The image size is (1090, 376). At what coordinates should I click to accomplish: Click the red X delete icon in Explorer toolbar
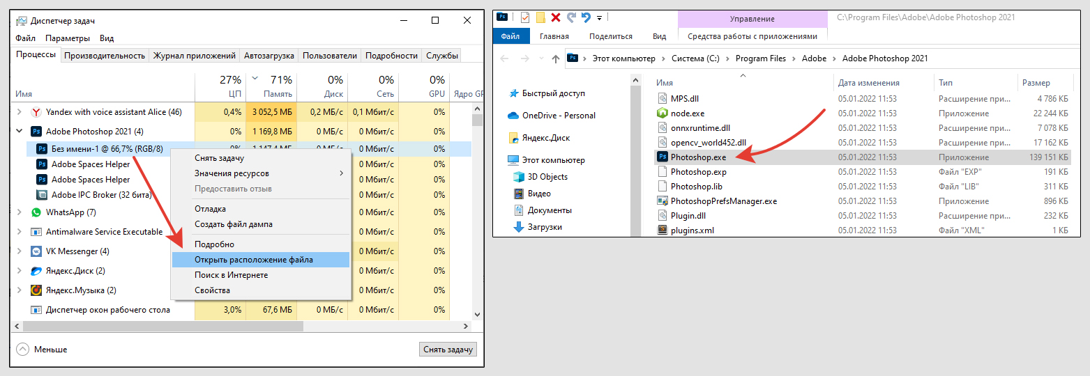pos(556,18)
